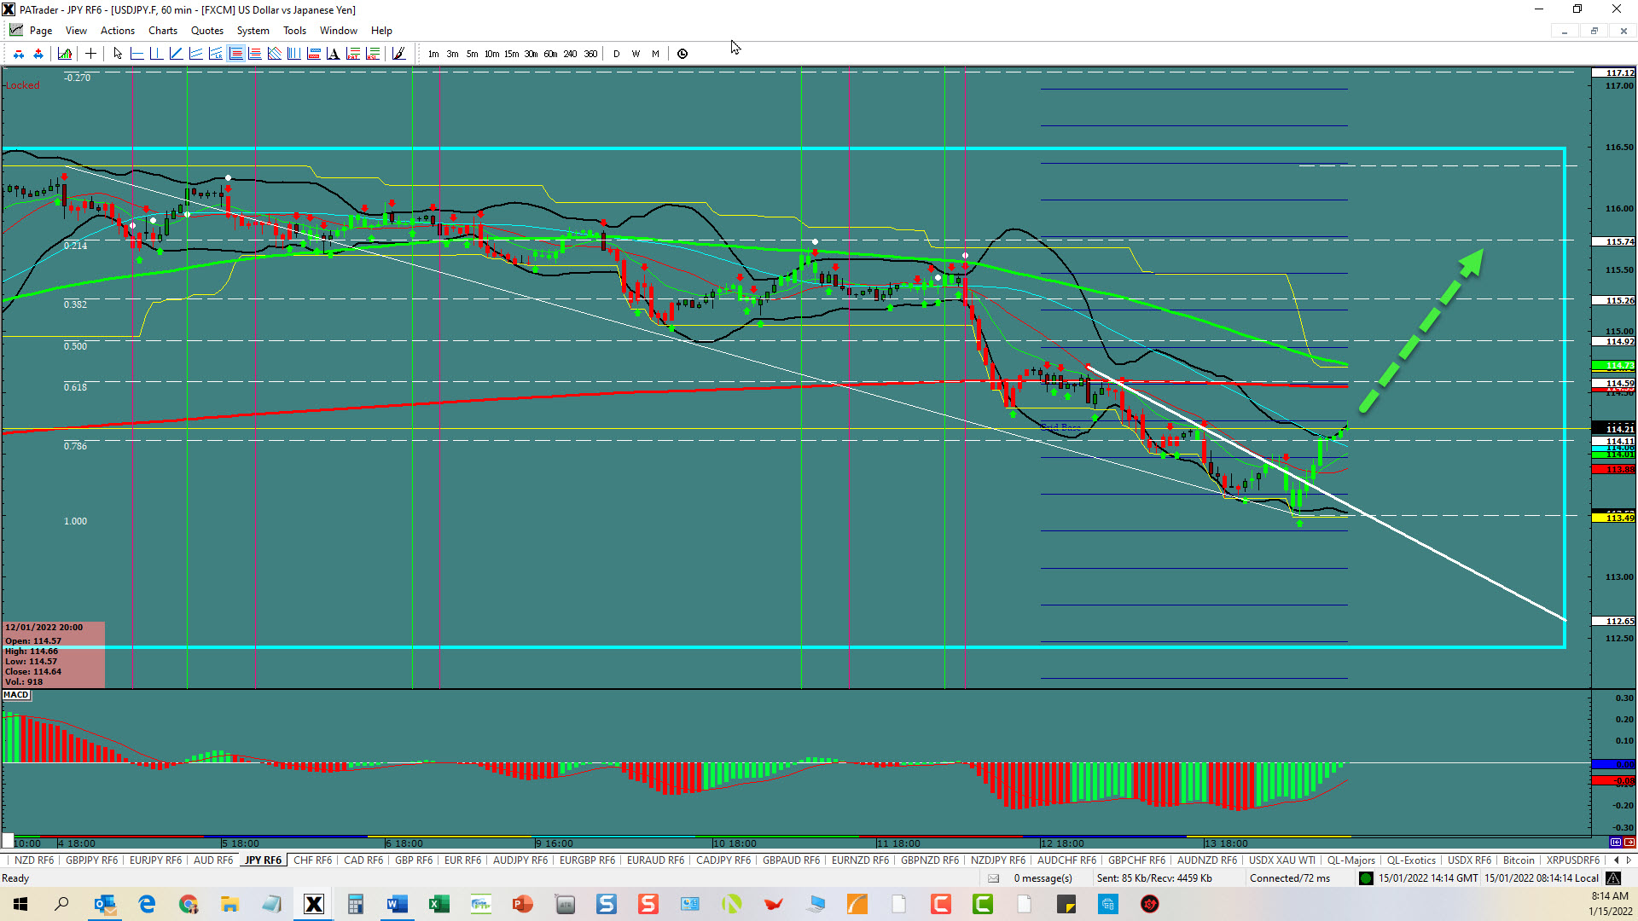The image size is (1638, 921).
Task: Open the chart indicators icon
Action: 65,54
